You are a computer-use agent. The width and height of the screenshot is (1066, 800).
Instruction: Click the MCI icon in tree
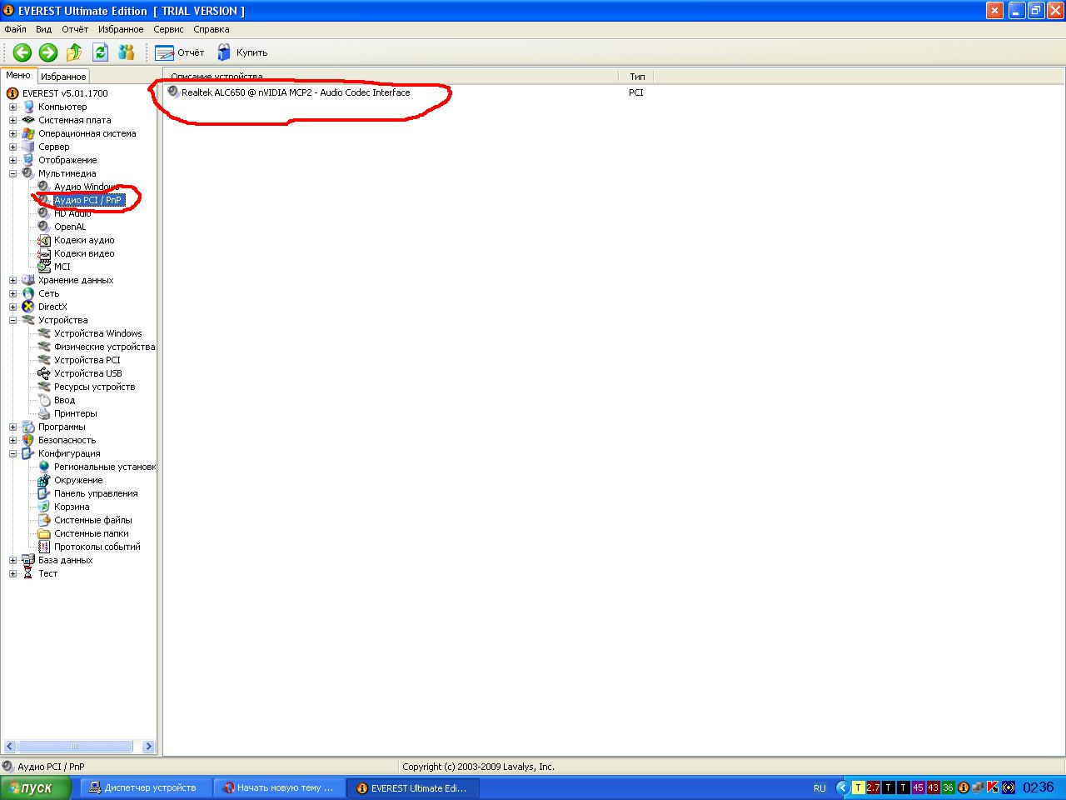click(44, 267)
